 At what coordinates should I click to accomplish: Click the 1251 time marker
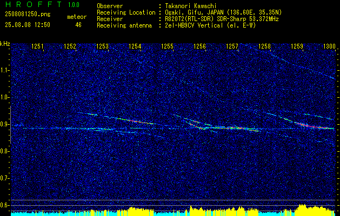[x=37, y=46]
